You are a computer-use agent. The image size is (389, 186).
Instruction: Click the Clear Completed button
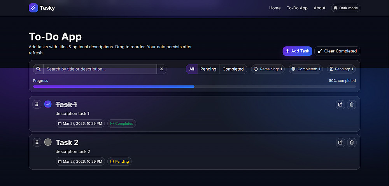pos(337,51)
